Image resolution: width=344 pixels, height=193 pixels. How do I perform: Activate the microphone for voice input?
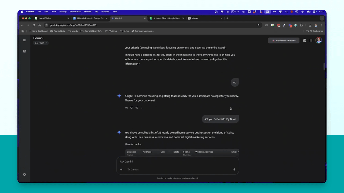[x=234, y=170]
